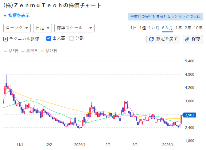Click the 1,800 axis value
This screenshot has height=150, width=206.
pos(189,141)
